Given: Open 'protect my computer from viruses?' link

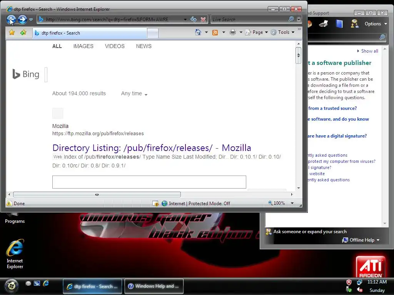Looking at the screenshot, I should [342, 161].
